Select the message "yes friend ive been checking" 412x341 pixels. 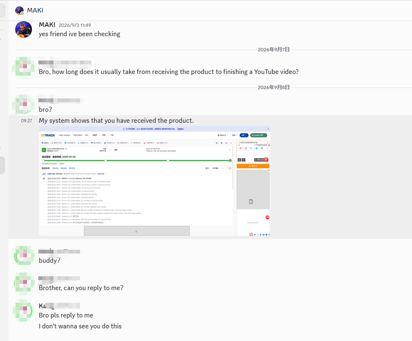pyautogui.click(x=79, y=34)
